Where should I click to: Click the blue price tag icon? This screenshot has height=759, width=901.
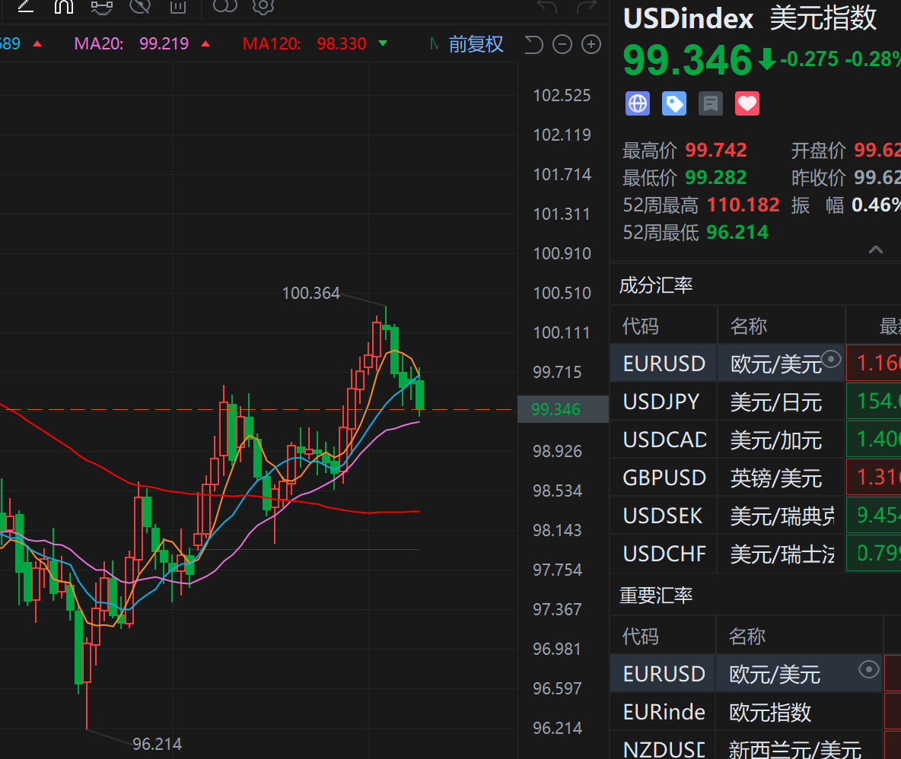point(674,103)
